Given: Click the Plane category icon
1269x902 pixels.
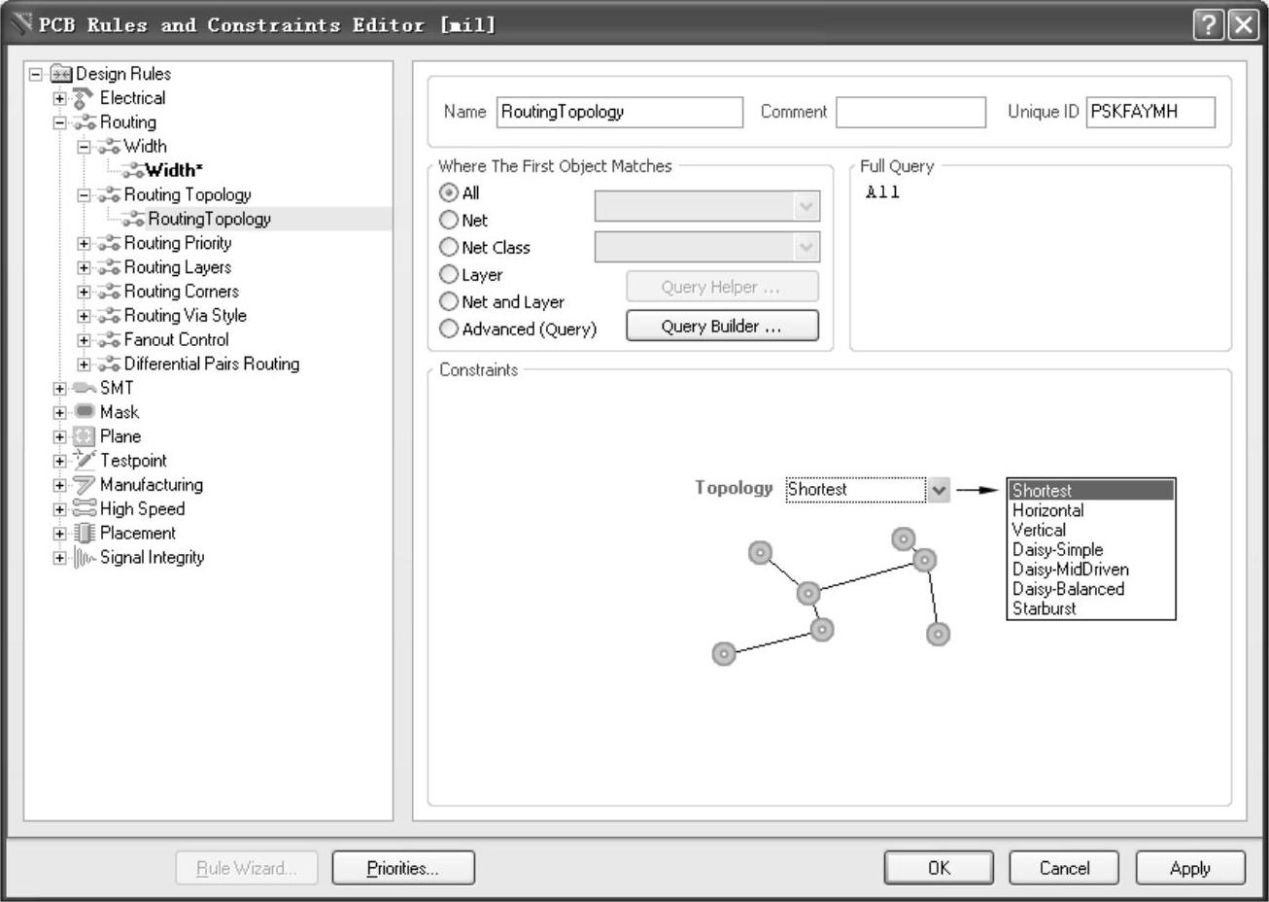Looking at the screenshot, I should [85, 436].
